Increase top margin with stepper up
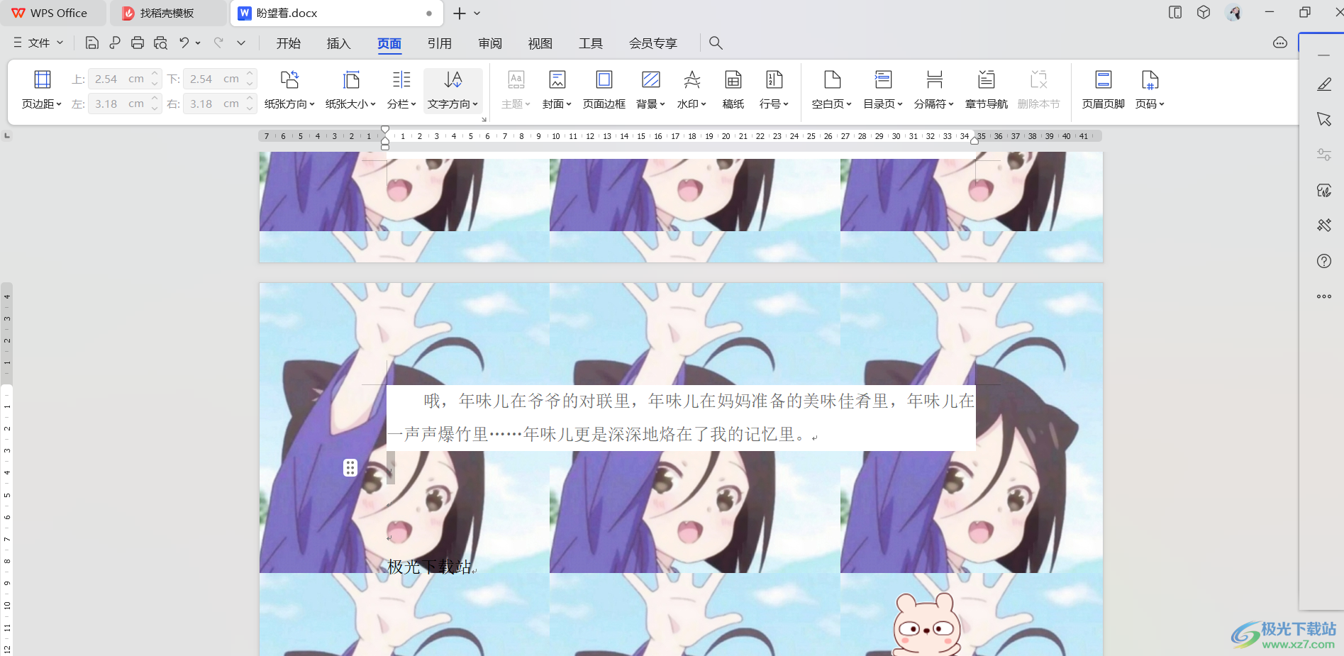The width and height of the screenshot is (1344, 656). click(155, 74)
